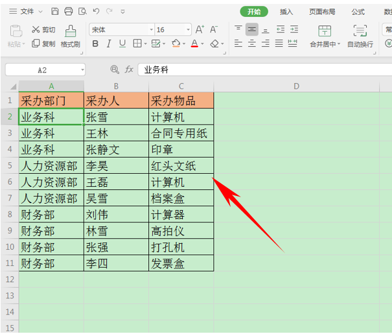The height and width of the screenshot is (334, 392).
Task: Select the Format Painter (格式刷) tool
Action: pyautogui.click(x=71, y=36)
